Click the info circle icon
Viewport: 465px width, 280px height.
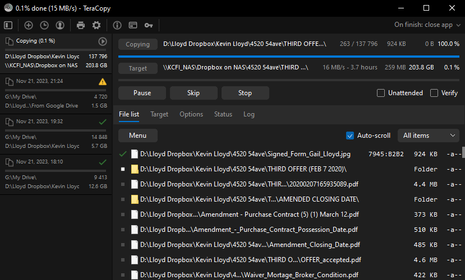pos(117,25)
